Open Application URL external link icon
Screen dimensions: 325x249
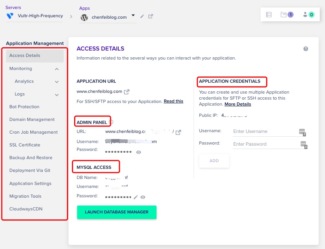pos(127,92)
